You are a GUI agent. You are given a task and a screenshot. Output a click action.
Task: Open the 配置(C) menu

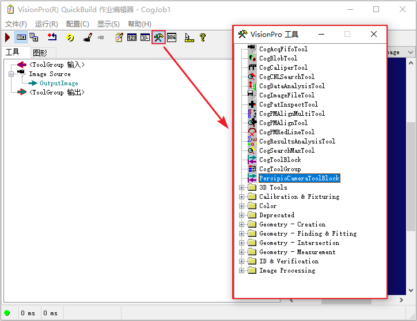(x=77, y=24)
